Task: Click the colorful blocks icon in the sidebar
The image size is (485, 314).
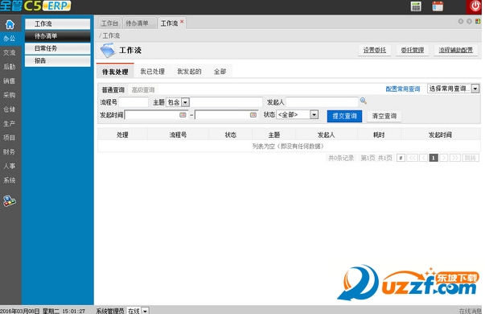Action: coord(10,200)
